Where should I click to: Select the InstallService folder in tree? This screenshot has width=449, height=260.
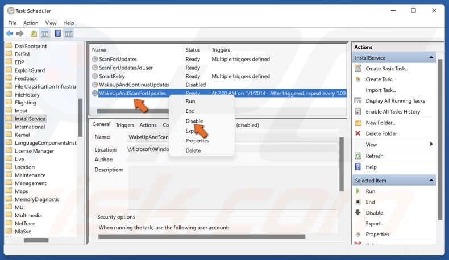pyautogui.click(x=30, y=119)
